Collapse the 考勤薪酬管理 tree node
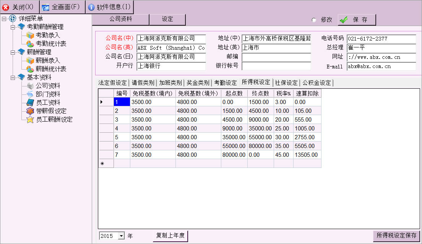This screenshot has height=244, width=422. tap(13, 27)
